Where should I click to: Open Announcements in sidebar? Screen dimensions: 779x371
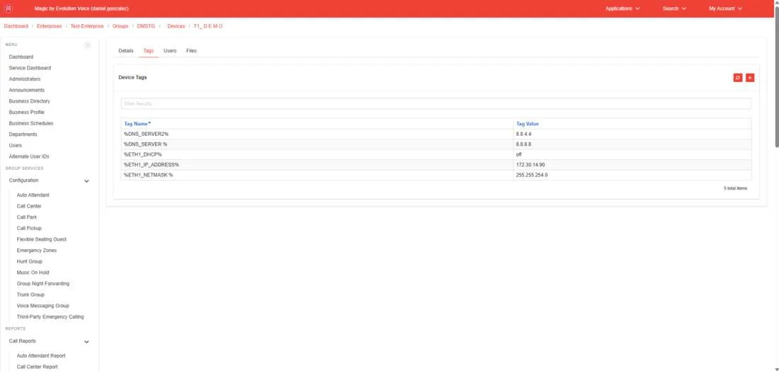26,90
